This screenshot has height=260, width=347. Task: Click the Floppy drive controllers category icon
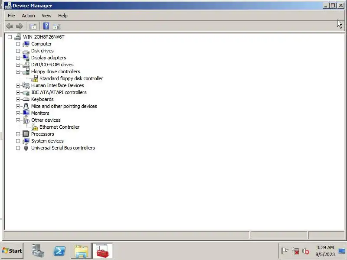[x=26, y=71]
